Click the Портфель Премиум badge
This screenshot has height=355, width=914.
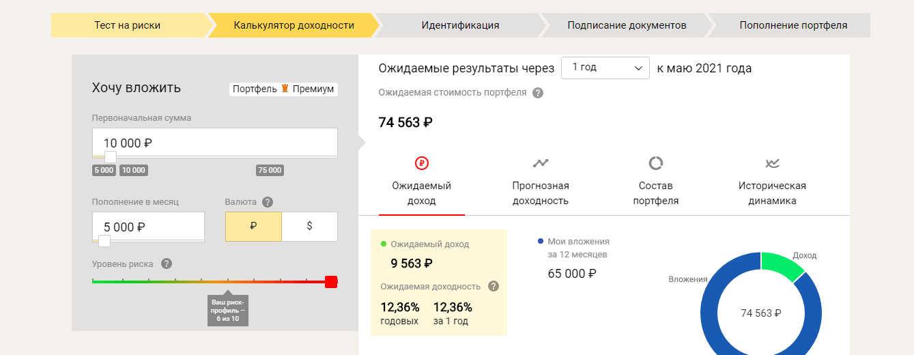pyautogui.click(x=283, y=89)
